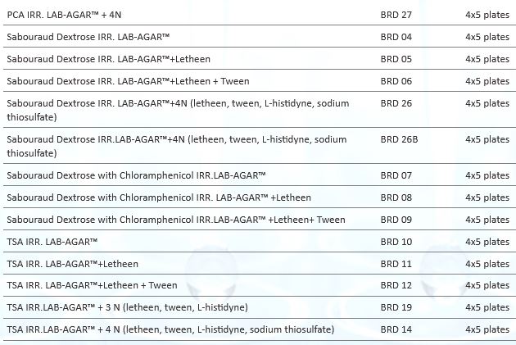
Task: Select the BRD 09 product code
Action: click(396, 220)
